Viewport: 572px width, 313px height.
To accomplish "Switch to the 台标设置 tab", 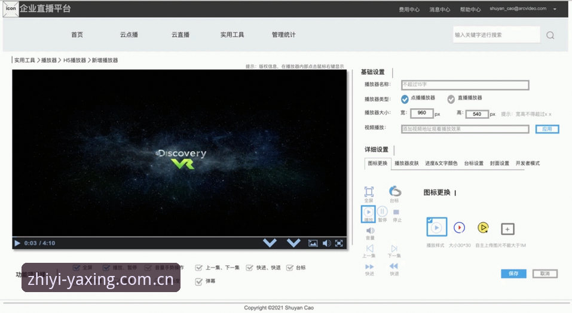I will coord(473,163).
